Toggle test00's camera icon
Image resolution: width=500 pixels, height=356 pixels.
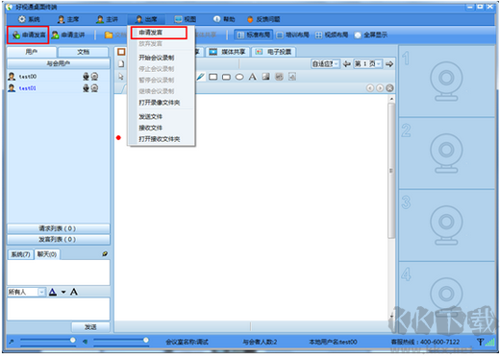[x=94, y=76]
